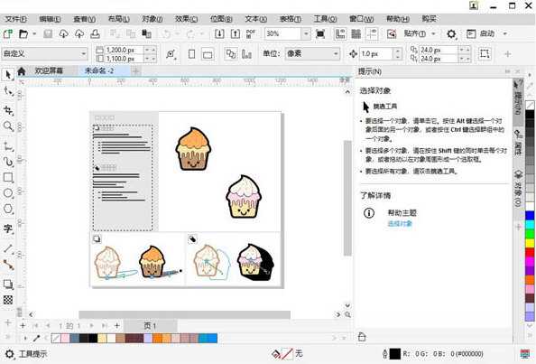Click the Save disk icon
Screen dimensions: 536x364
48,33
